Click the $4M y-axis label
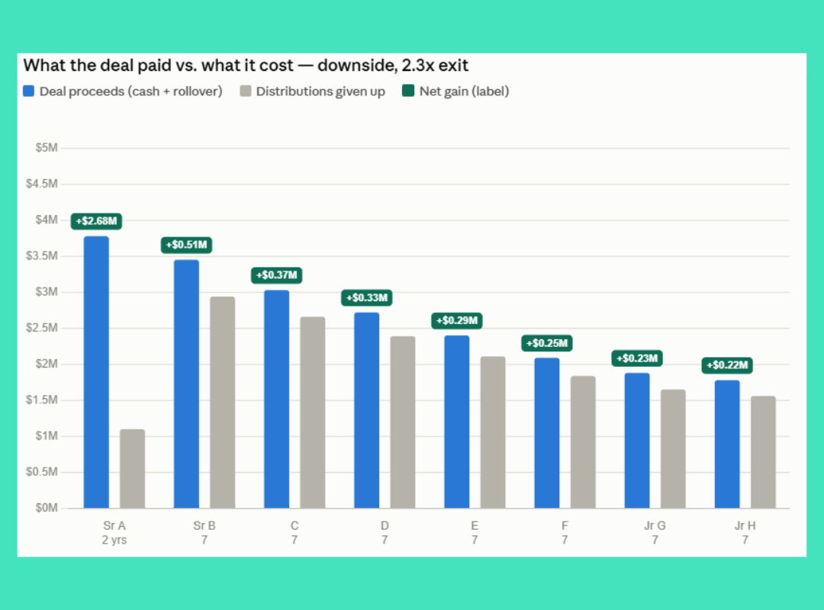The image size is (824, 610). click(47, 220)
